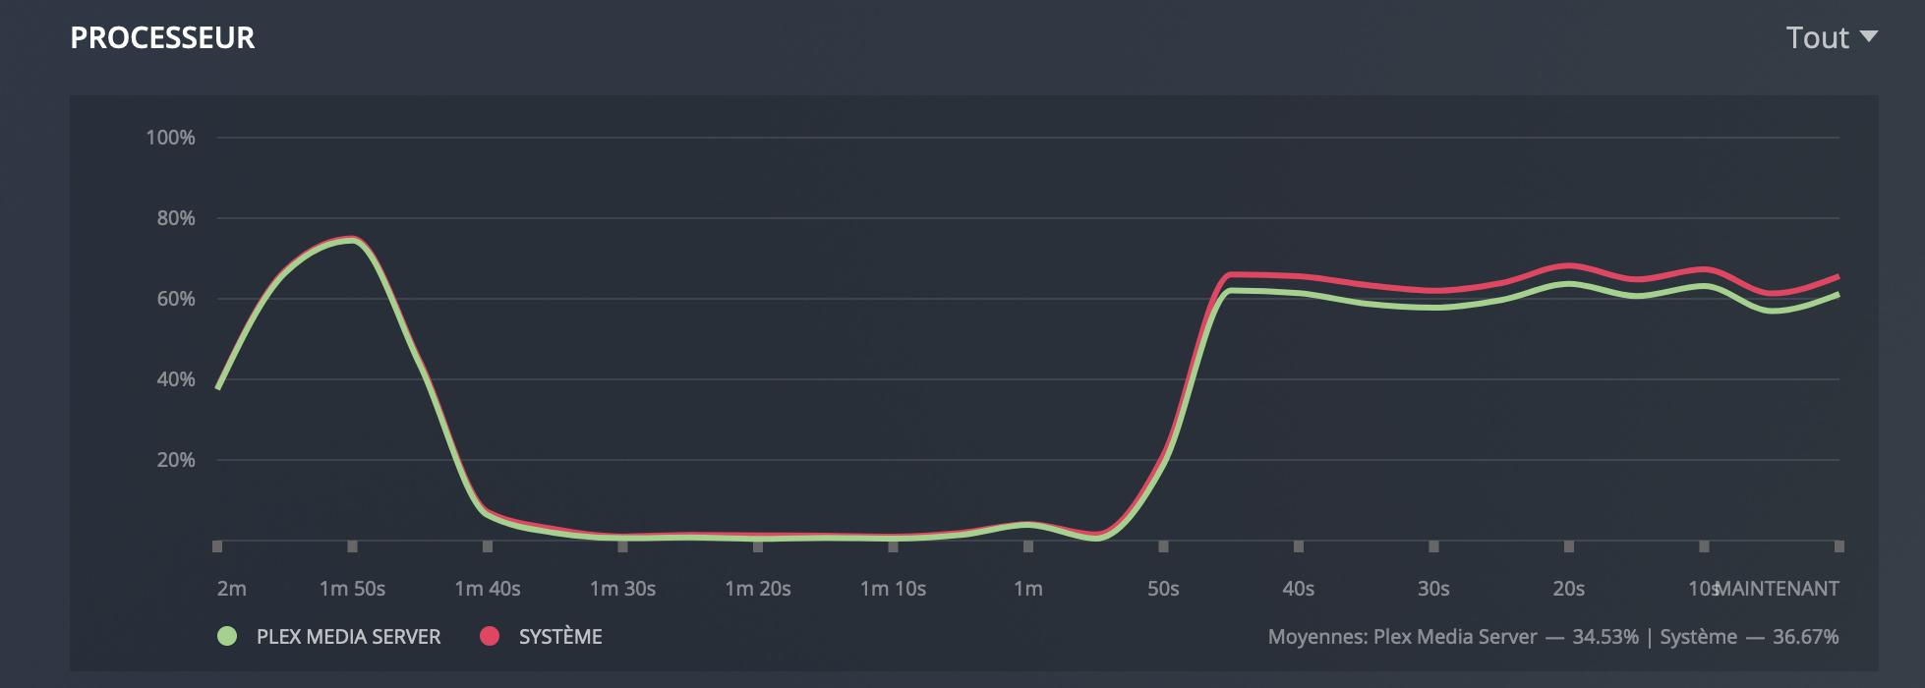Viewport: 1925px width, 688px height.
Task: Click the 1m 40s time axis label
Action: (x=488, y=589)
